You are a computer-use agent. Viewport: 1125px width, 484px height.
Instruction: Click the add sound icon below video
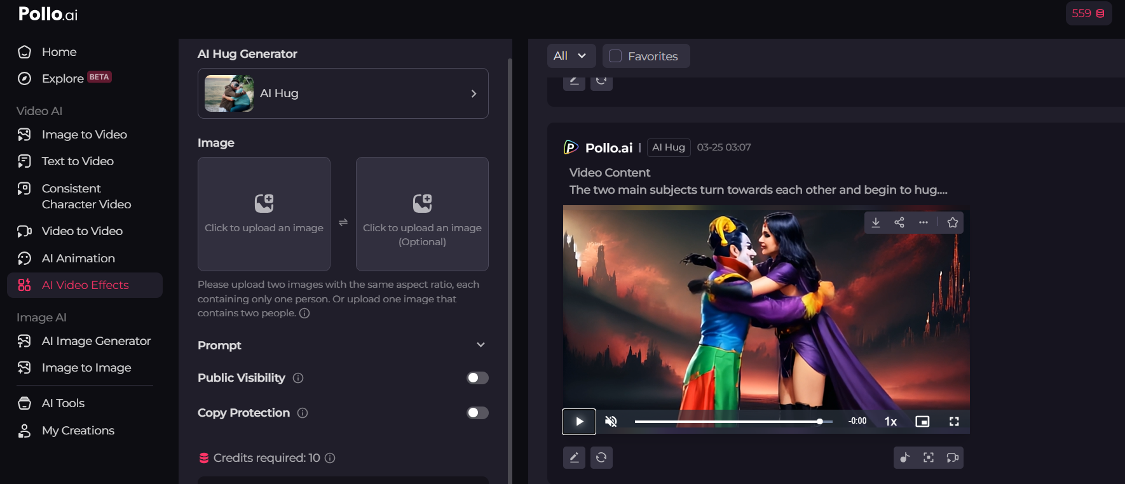[x=905, y=457]
